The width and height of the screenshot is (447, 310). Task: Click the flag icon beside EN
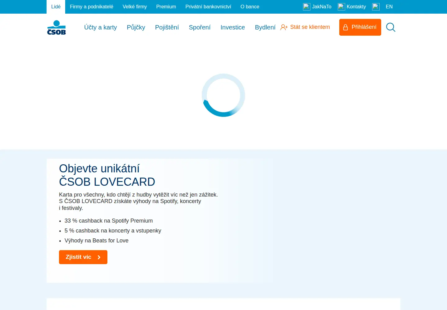tap(376, 7)
